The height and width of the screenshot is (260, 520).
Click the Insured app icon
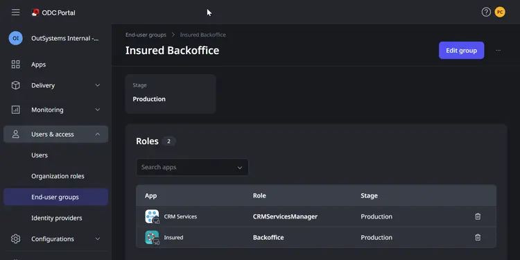coord(153,237)
